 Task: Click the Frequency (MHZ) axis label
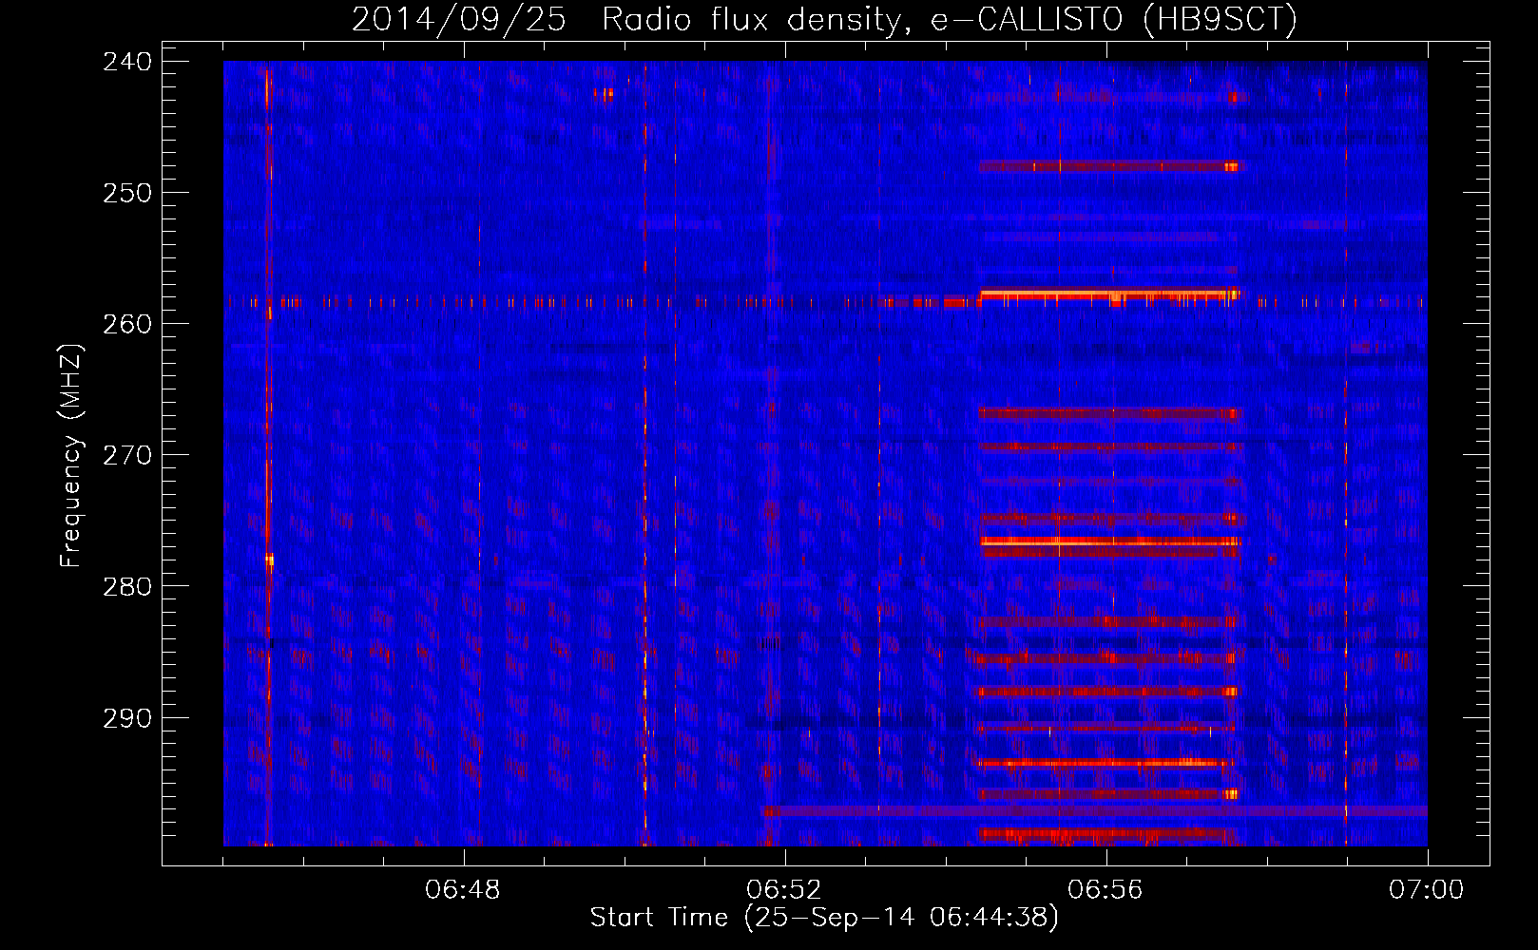click(x=71, y=455)
